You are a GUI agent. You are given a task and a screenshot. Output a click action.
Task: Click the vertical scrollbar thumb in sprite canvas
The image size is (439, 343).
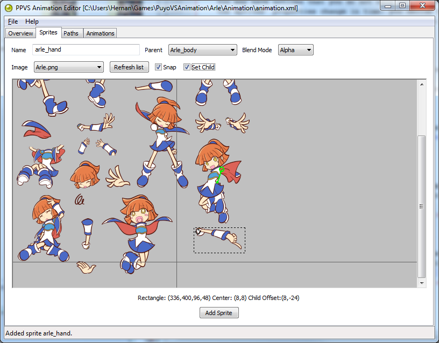coord(422,207)
